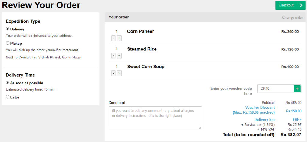Click the Delivery fee label
Image resolution: width=307 pixels, height=142 pixels.
coord(264,120)
